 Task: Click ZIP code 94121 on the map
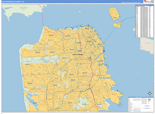pyautogui.click(x=38, y=53)
